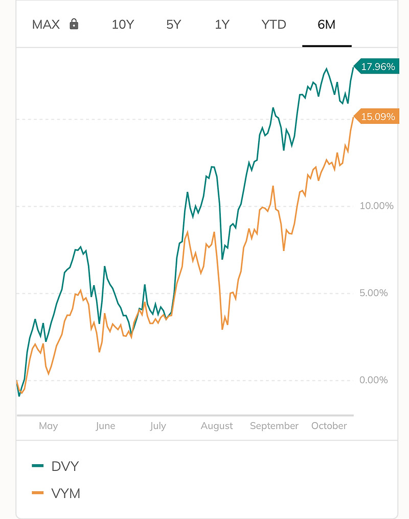The width and height of the screenshot is (409, 519).
Task: Select the 5Y range tab
Action: click(174, 25)
